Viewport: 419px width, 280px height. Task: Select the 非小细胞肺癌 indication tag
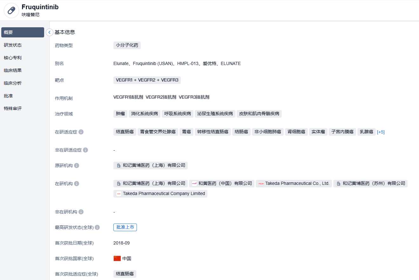[267, 132]
